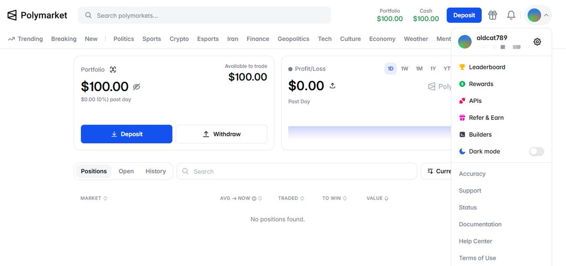Collapse the profile menu chevron

(546, 15)
